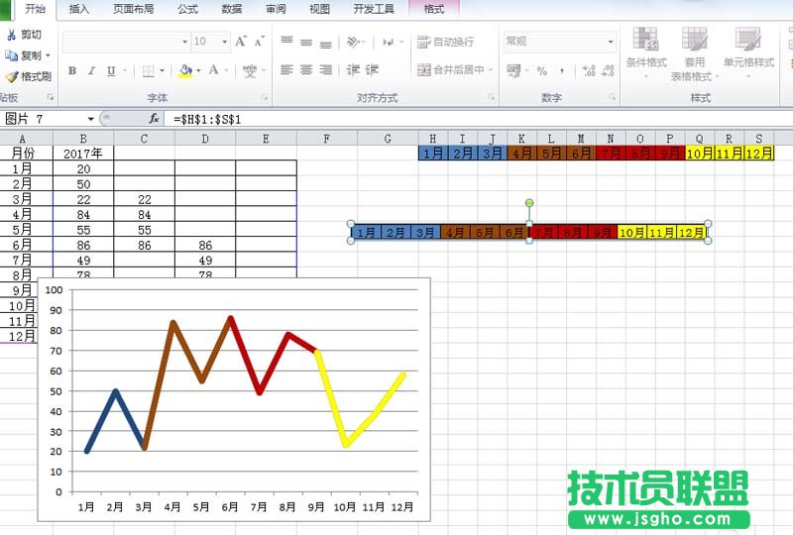The image size is (793, 535).
Task: Click the Increase Decimal icon
Action: (589, 70)
